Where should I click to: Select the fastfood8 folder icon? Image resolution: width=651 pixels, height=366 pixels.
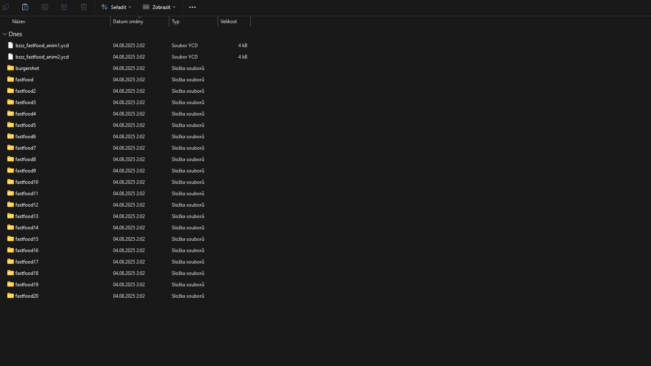pos(11,159)
